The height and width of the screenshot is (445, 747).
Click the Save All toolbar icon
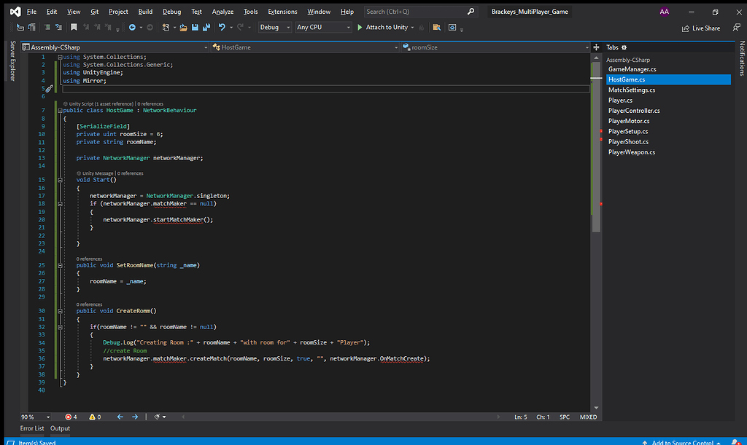click(207, 27)
